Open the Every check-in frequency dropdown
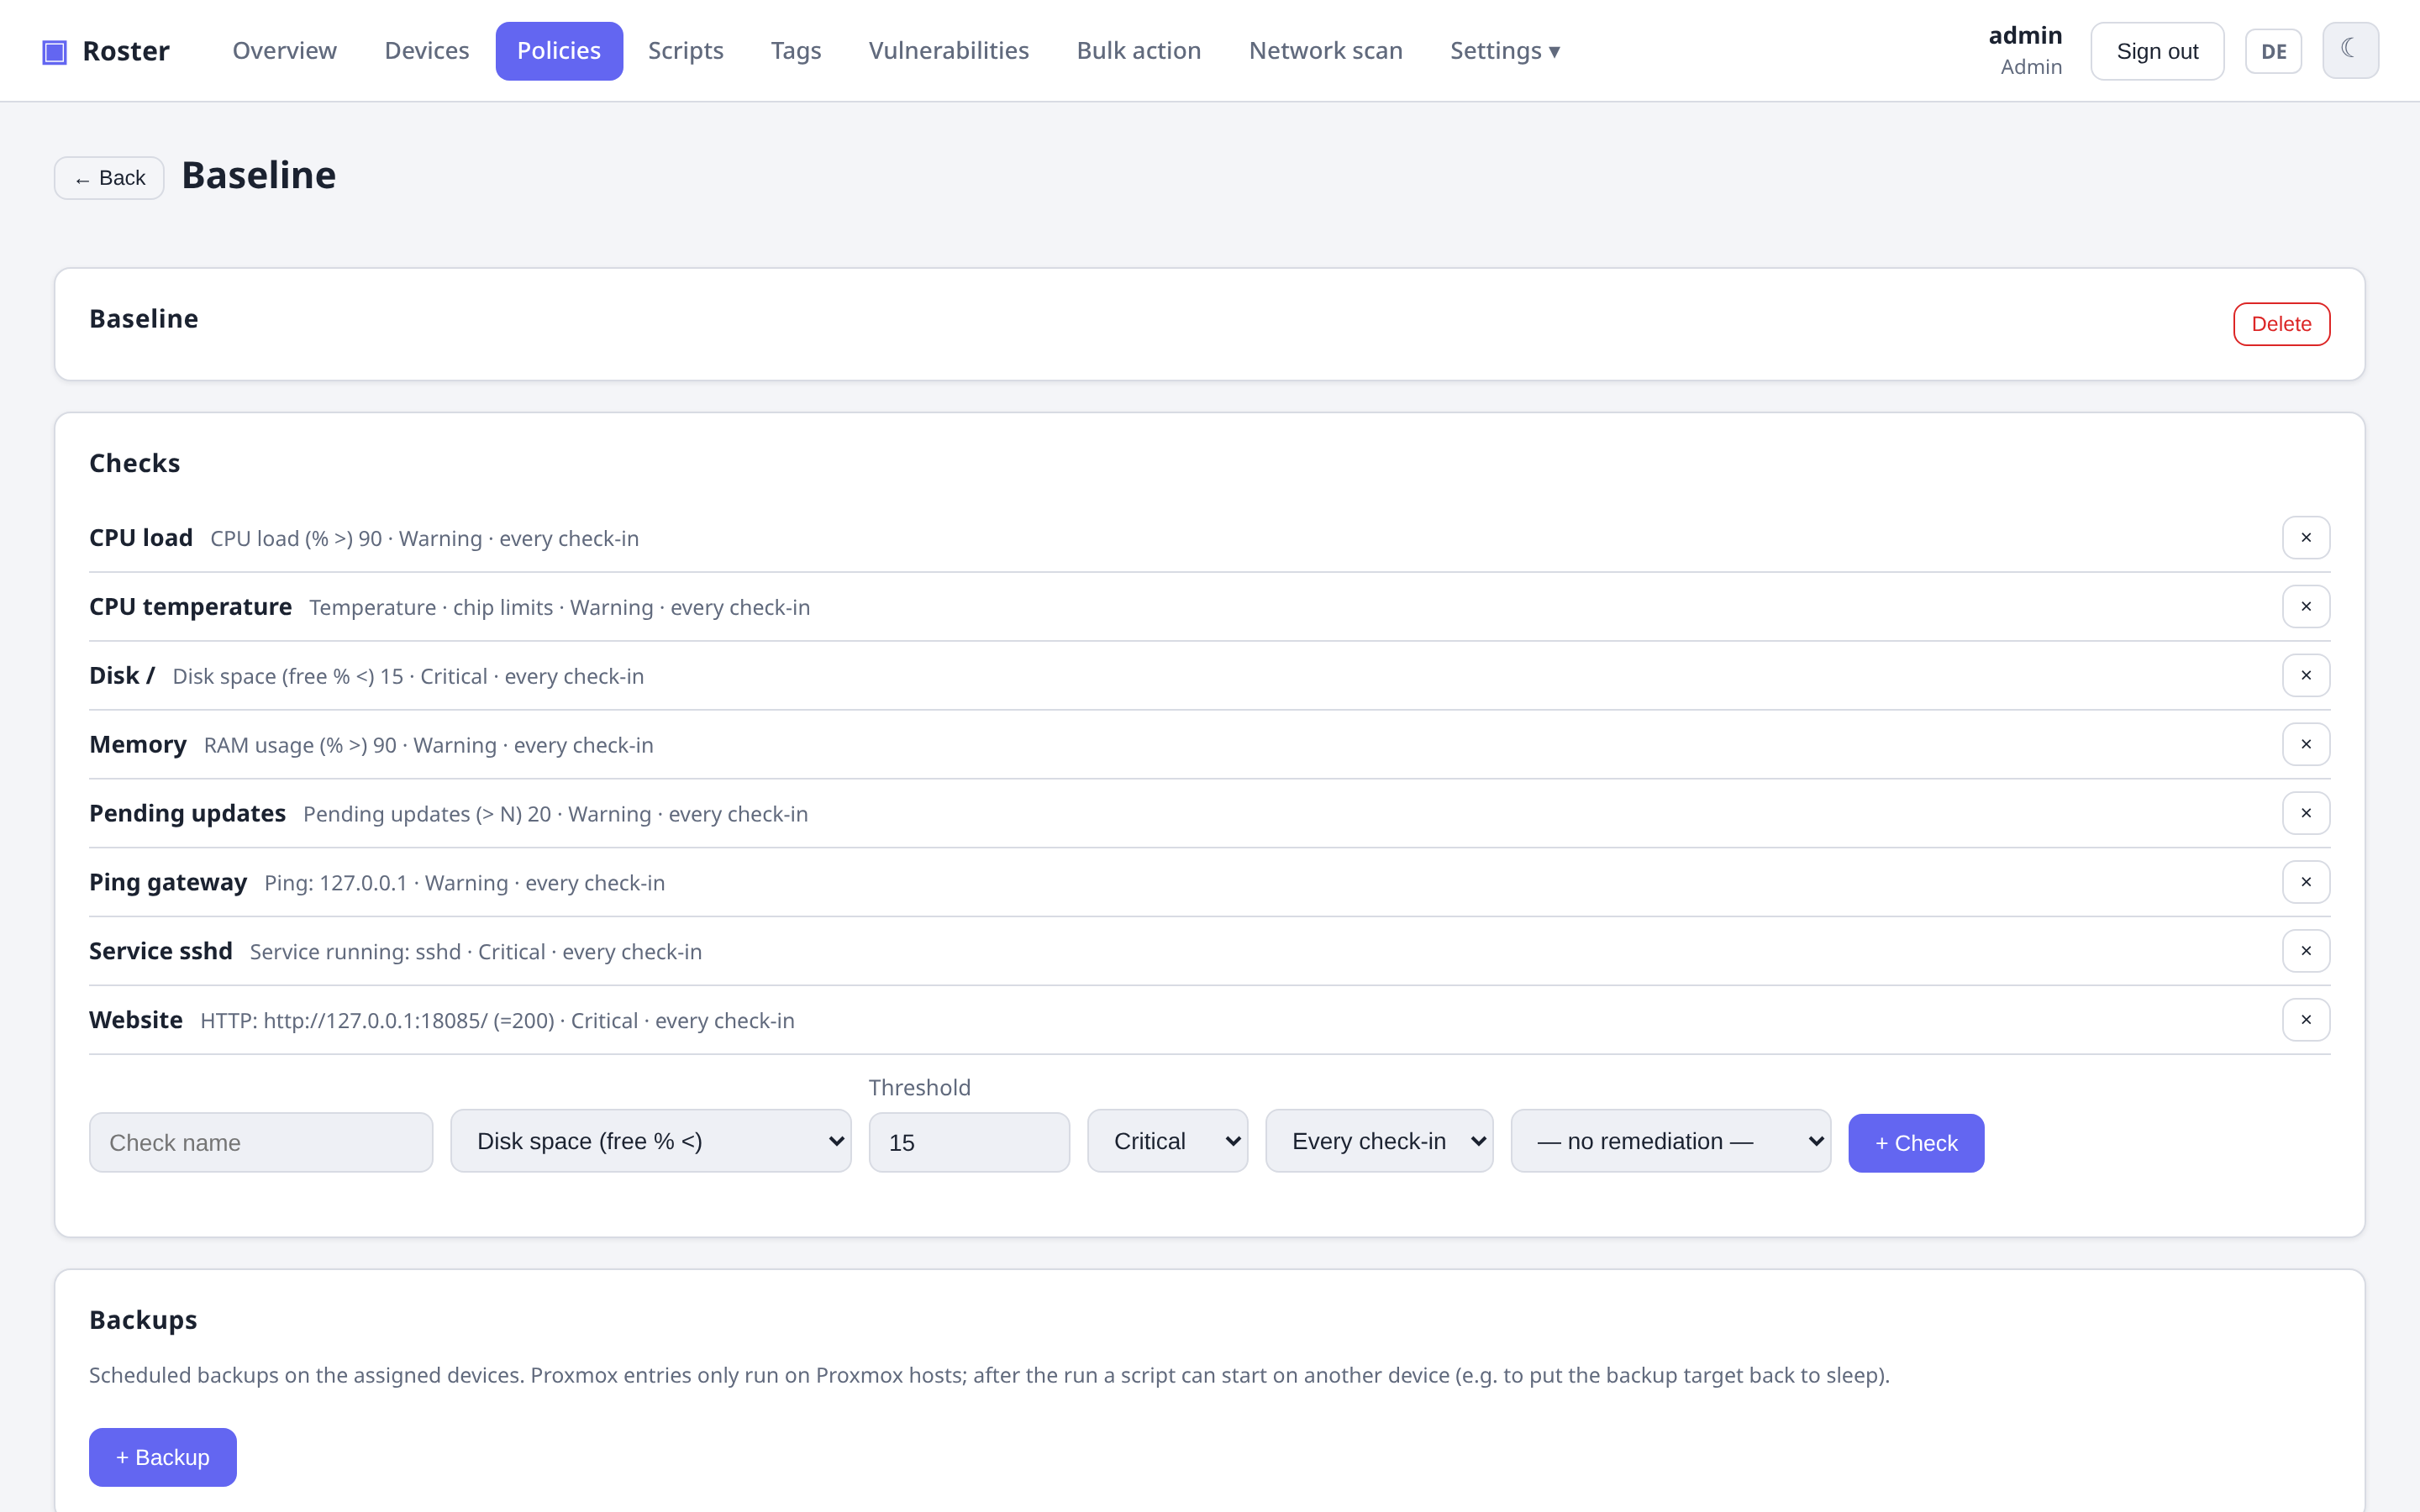This screenshot has height=1512, width=2420. [x=1379, y=1141]
